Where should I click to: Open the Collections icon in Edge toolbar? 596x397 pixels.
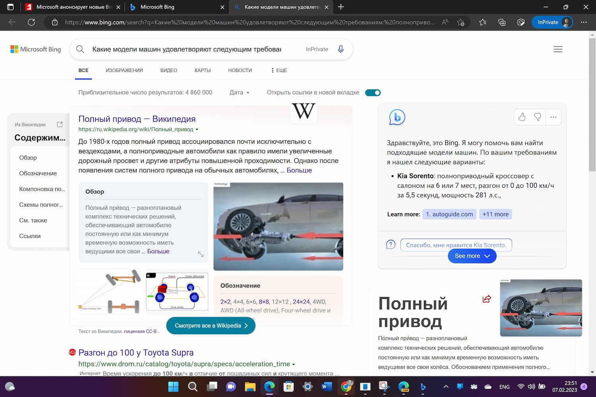(x=502, y=22)
